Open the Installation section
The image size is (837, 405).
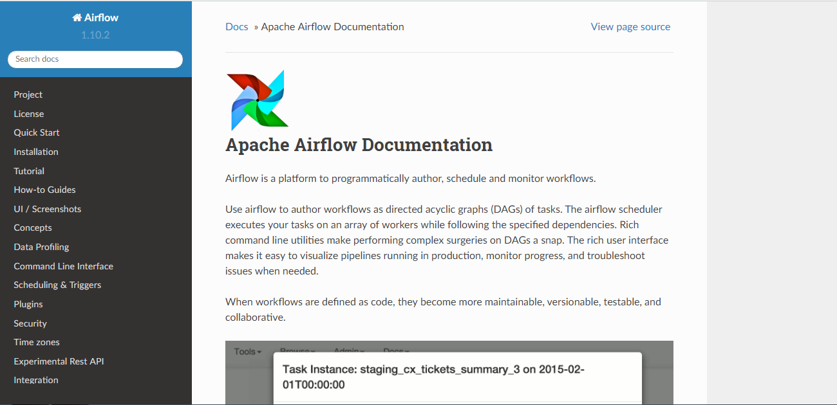36,152
